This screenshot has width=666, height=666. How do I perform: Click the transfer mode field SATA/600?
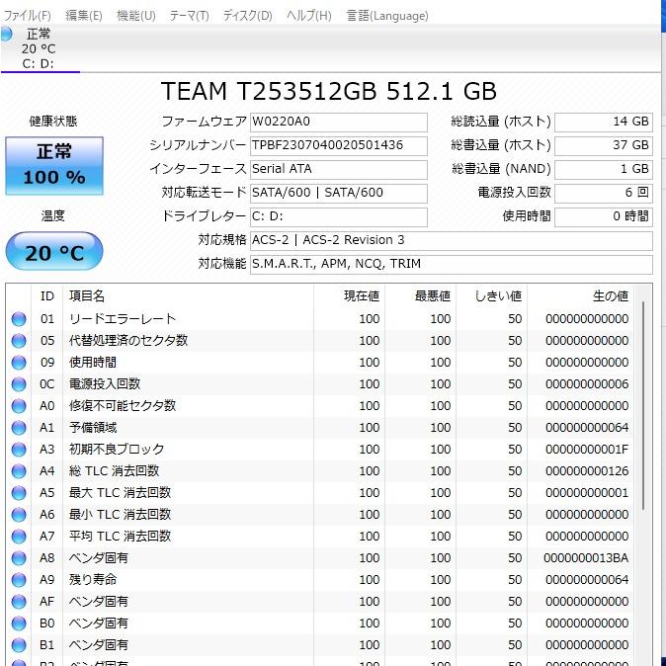(339, 194)
